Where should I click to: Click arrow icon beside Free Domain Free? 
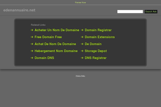click(32, 37)
